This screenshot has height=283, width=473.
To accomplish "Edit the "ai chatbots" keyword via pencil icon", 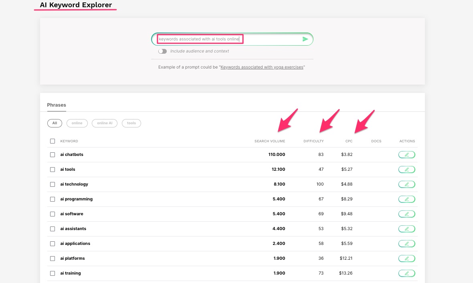I will click(x=406, y=154).
